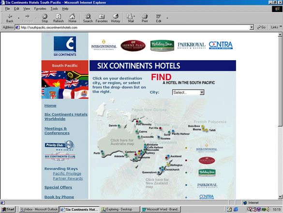Switch to Exploring - Desktop taskbar button
Image resolution: width=283 pixels, height=213 pixels.
tap(120, 210)
